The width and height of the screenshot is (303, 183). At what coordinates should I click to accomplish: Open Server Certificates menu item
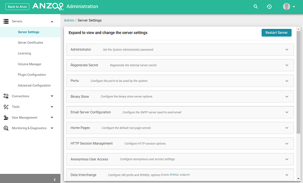[x=30, y=42]
